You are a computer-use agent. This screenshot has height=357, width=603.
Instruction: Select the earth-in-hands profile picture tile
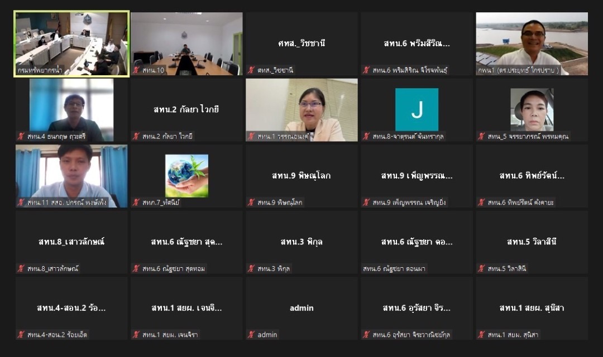coord(186,176)
